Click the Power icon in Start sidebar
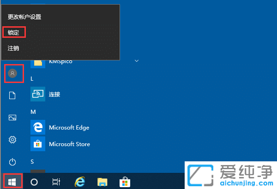Viewport: 277px width, 189px height. pos(12,162)
